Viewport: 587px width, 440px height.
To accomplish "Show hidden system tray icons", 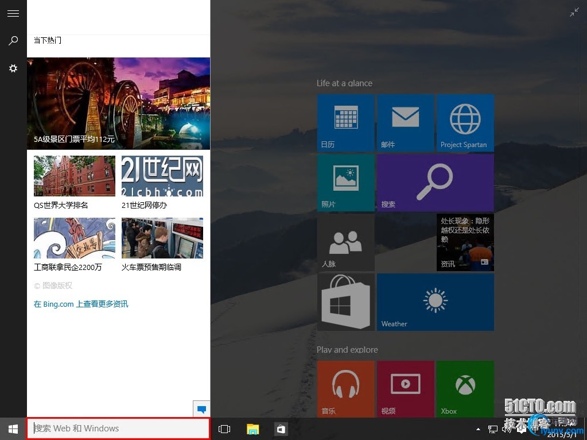I will pos(478,429).
